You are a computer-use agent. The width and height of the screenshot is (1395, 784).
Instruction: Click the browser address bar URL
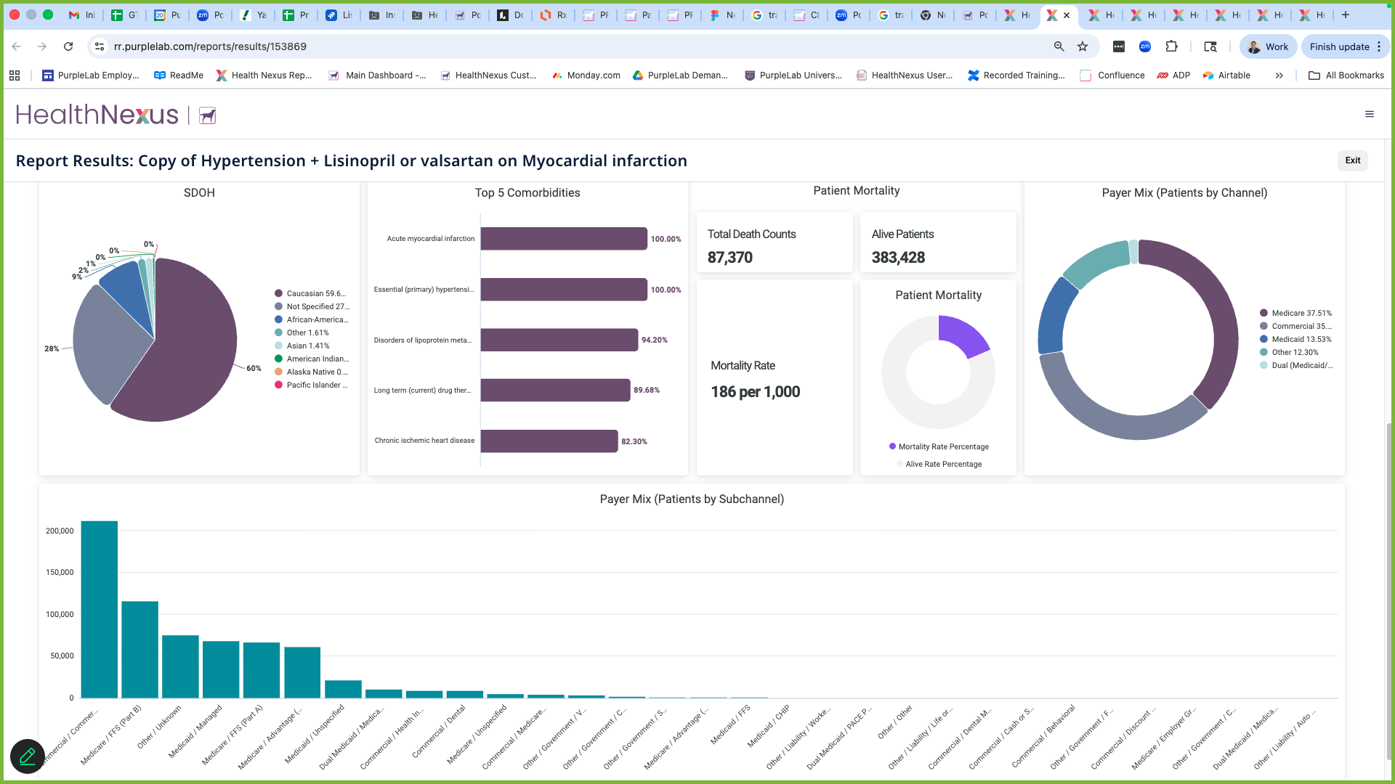[210, 46]
